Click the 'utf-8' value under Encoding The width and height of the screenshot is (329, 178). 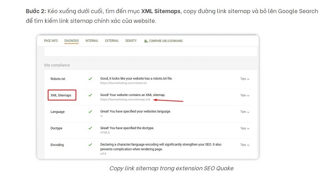point(103,153)
